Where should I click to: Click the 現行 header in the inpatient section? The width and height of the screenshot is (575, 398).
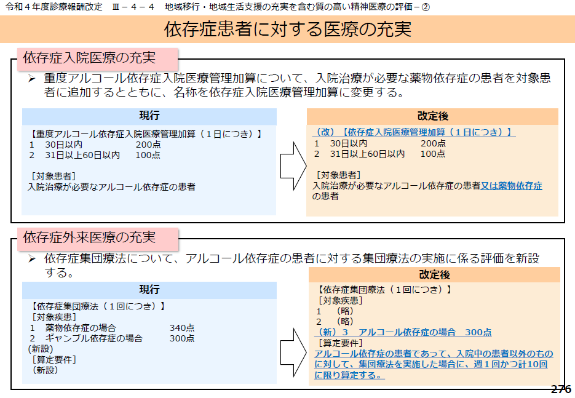pyautogui.click(x=149, y=116)
